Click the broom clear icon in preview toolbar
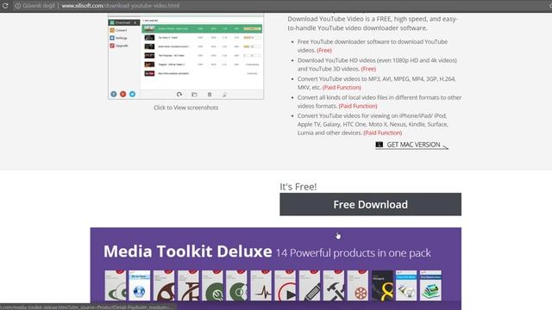Image resolution: width=552 pixels, height=310 pixels. [224, 94]
